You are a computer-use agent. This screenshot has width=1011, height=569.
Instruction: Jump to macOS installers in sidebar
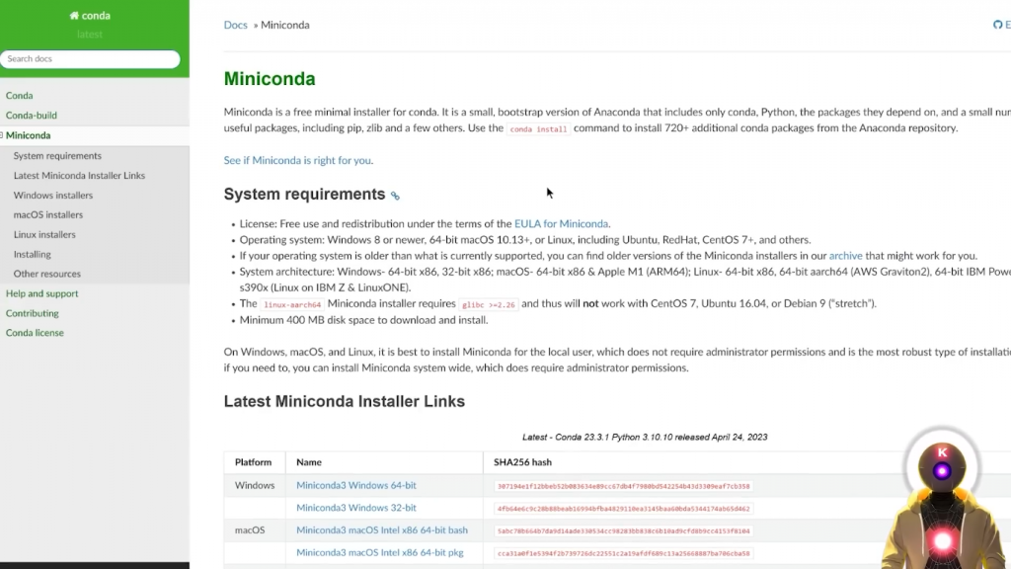(48, 214)
